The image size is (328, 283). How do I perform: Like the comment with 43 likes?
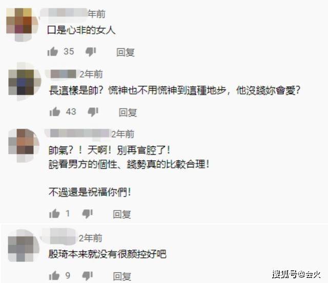tap(55, 111)
